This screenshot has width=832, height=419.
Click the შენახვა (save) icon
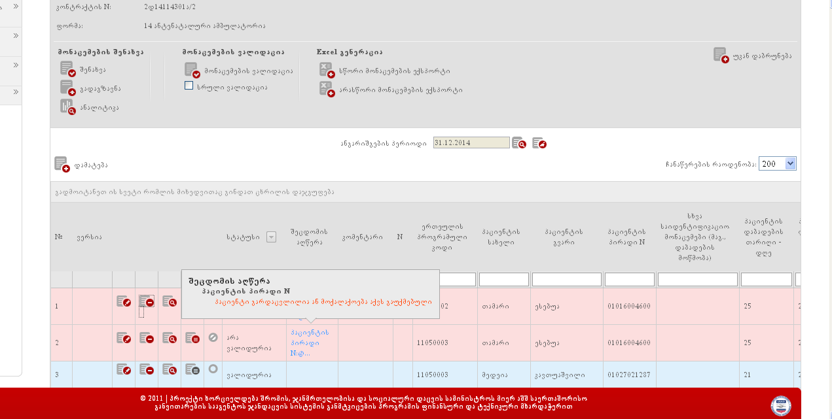[x=67, y=69]
